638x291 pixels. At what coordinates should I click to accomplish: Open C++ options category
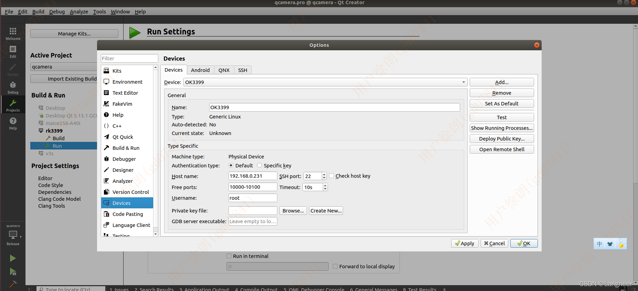(x=127, y=126)
